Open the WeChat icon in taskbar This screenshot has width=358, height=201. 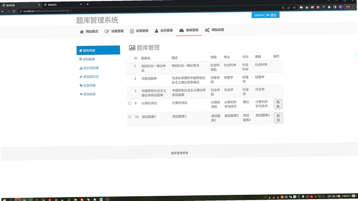point(88,199)
